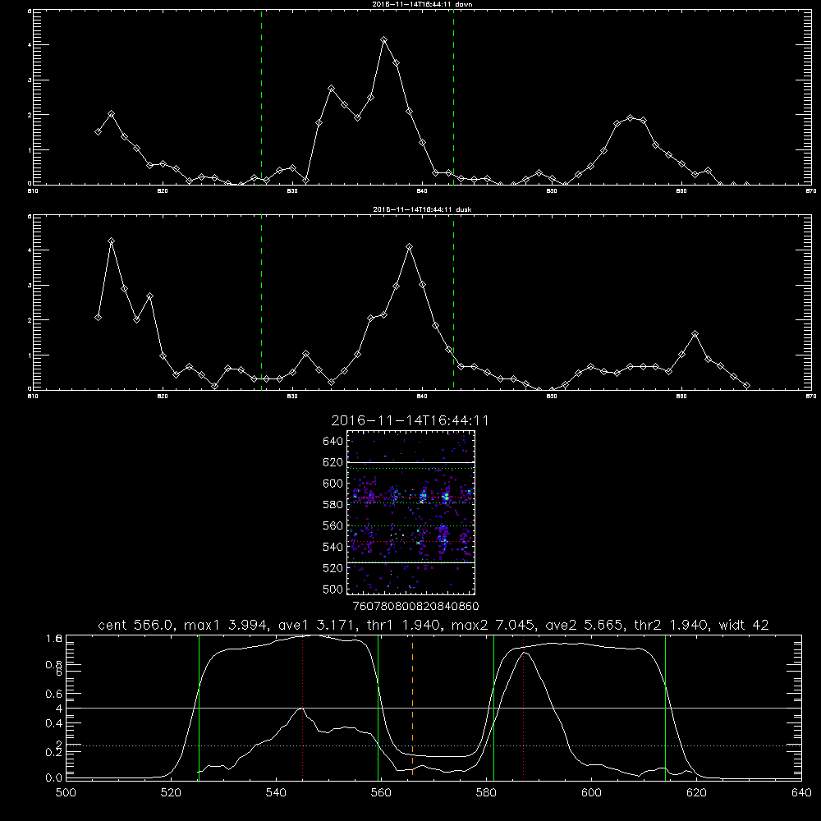Select the heatmap title 2016-11-14T16:44:11
821x821 pixels.
pos(410,420)
